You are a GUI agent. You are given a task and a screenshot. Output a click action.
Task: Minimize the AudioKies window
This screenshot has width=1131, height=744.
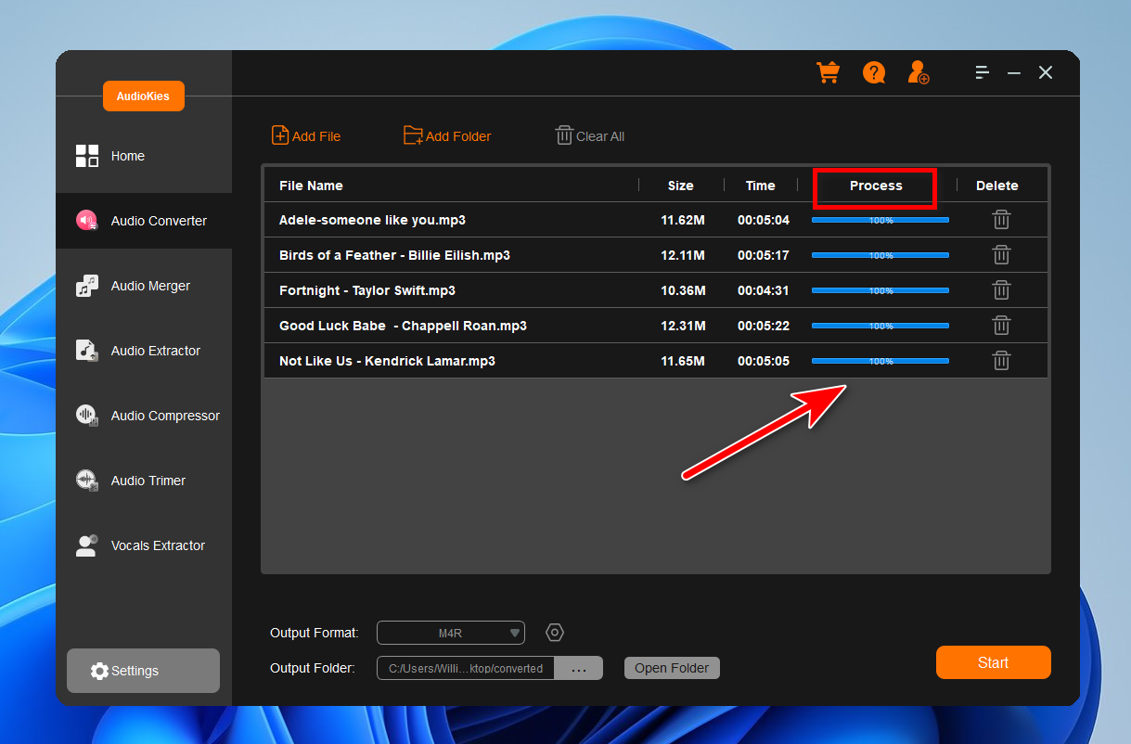click(x=1014, y=72)
